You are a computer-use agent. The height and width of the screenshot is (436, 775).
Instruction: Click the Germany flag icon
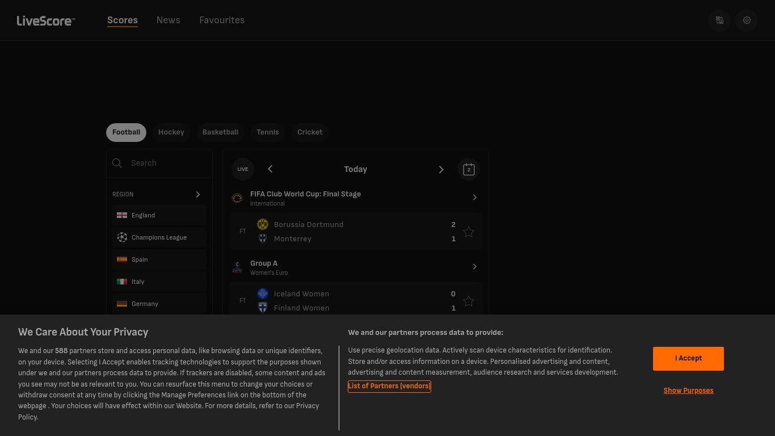pyautogui.click(x=122, y=304)
